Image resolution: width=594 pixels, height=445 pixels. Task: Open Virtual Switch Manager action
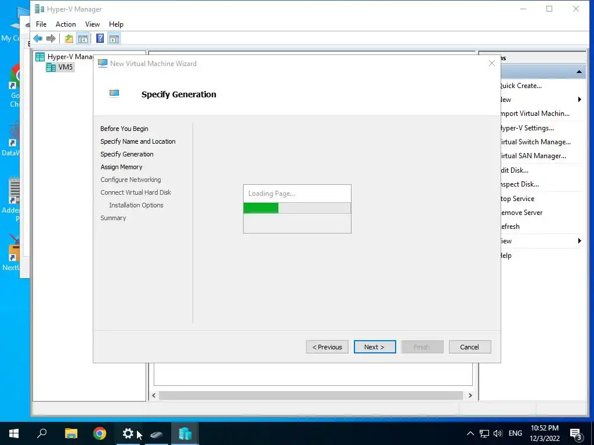(535, 142)
